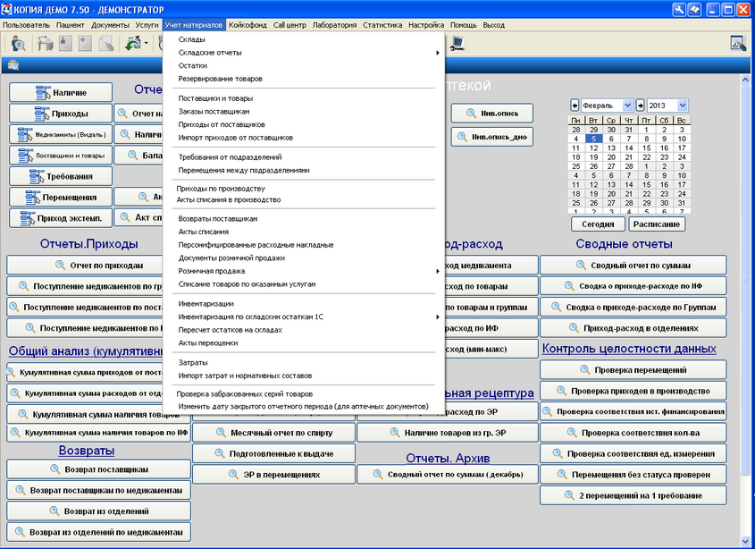Image resolution: width=755 pixels, height=549 pixels.
Task: Click the Инв.опись button
Action: tap(492, 114)
